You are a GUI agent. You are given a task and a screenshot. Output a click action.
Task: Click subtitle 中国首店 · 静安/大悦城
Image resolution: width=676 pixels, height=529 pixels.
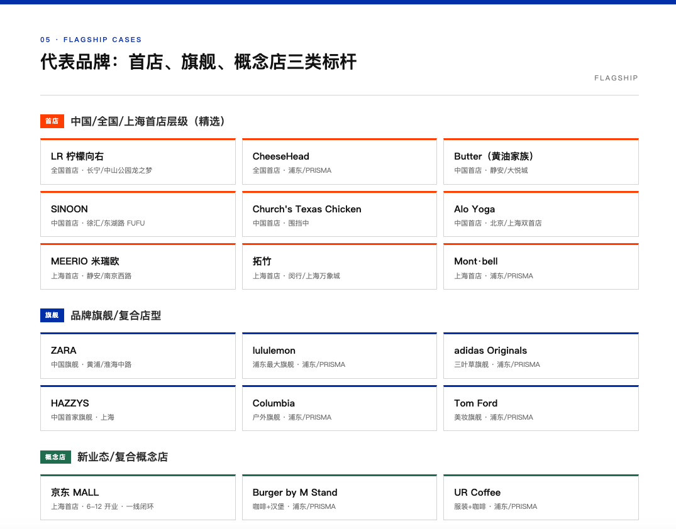[x=491, y=171]
